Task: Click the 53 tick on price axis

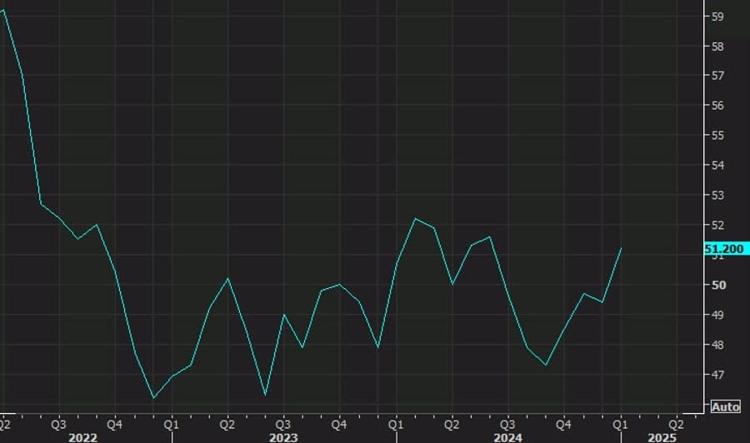Action: click(717, 195)
